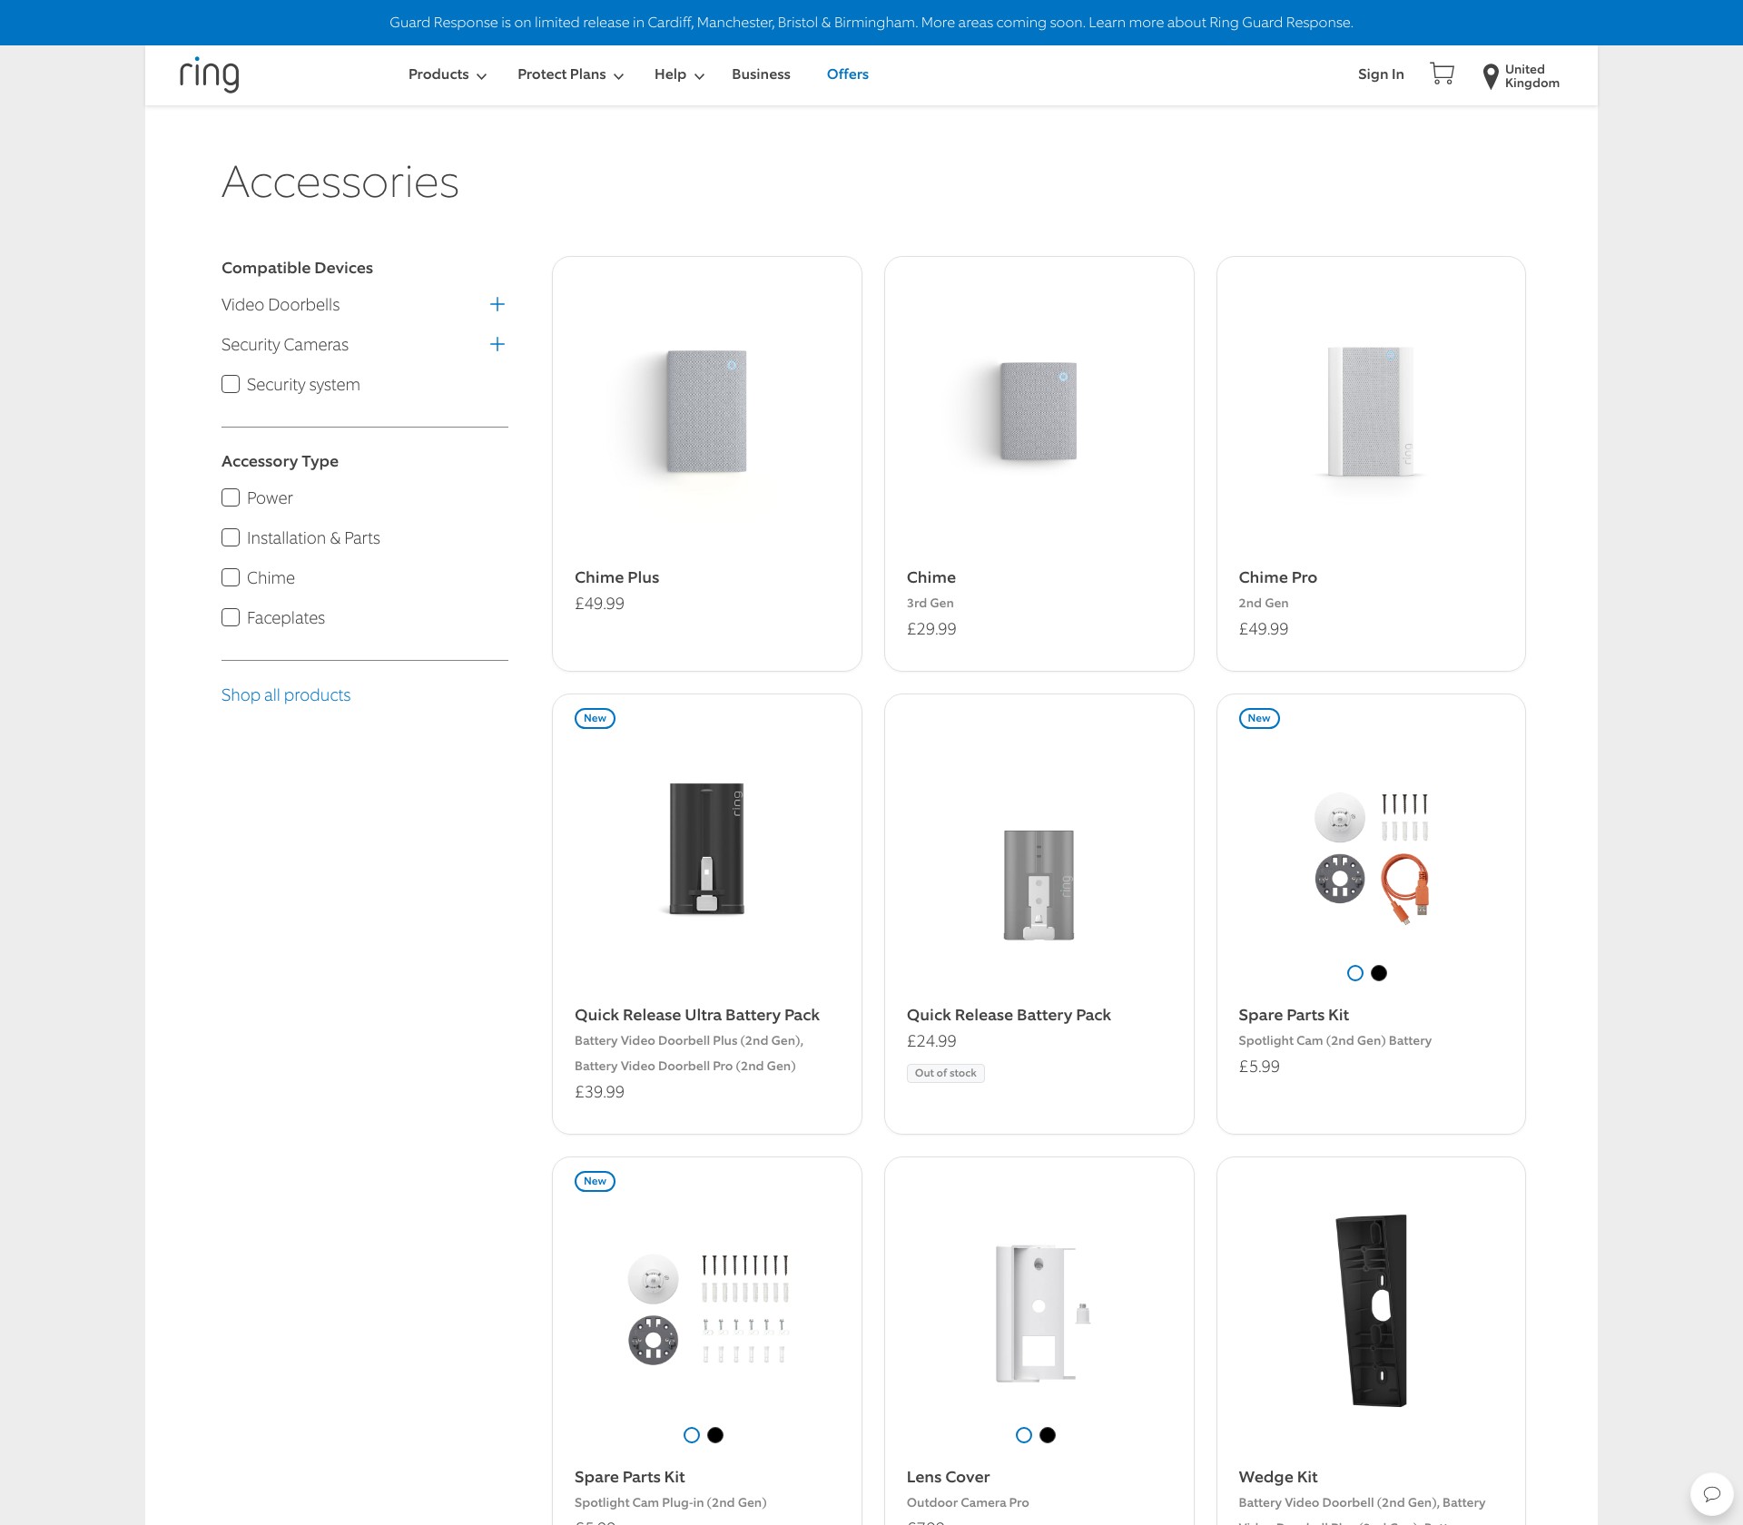The width and height of the screenshot is (1743, 1525).
Task: View Spotlight Cam Battery Spare Parts Kit image
Action: tap(1372, 858)
